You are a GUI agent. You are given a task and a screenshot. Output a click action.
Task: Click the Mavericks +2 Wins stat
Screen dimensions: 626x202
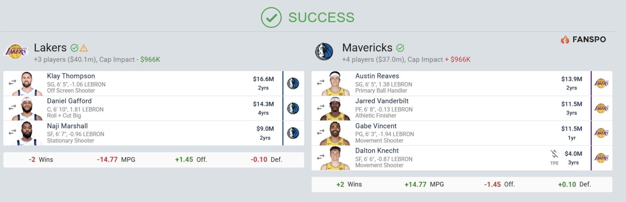coord(349,184)
